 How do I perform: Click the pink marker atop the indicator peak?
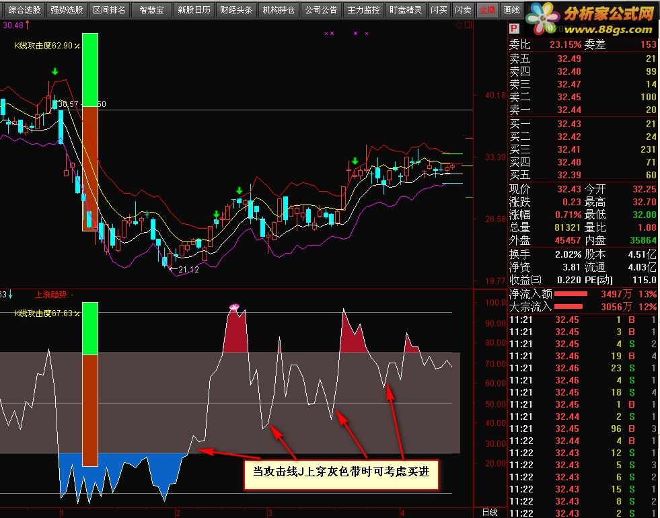pos(234,307)
